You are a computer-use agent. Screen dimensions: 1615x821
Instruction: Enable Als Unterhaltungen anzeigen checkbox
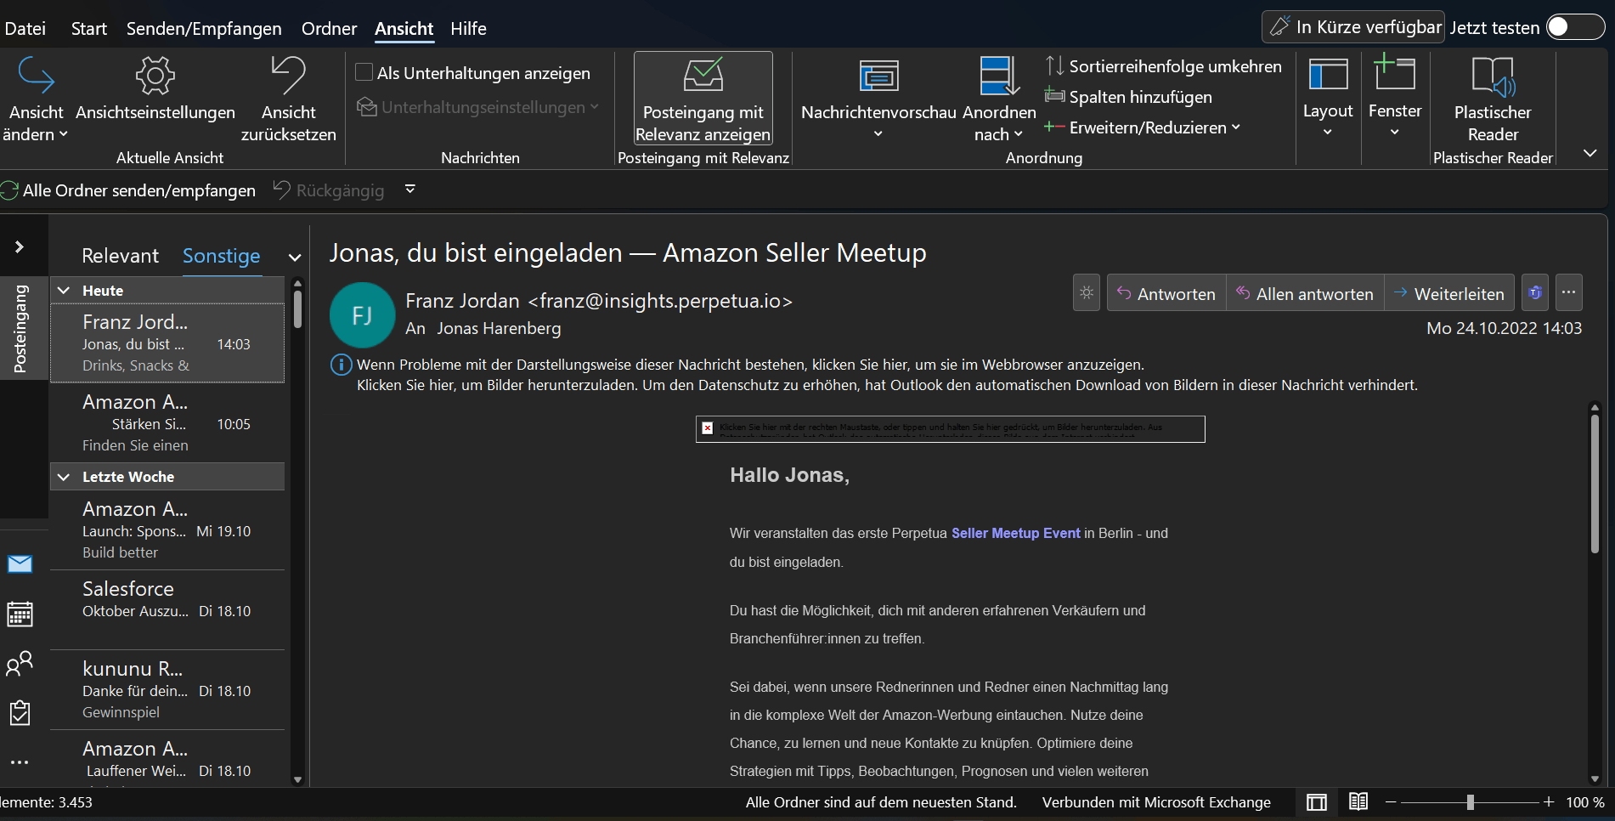(x=364, y=73)
